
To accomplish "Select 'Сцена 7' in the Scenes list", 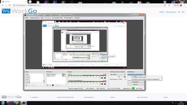I will [x=34, y=79].
